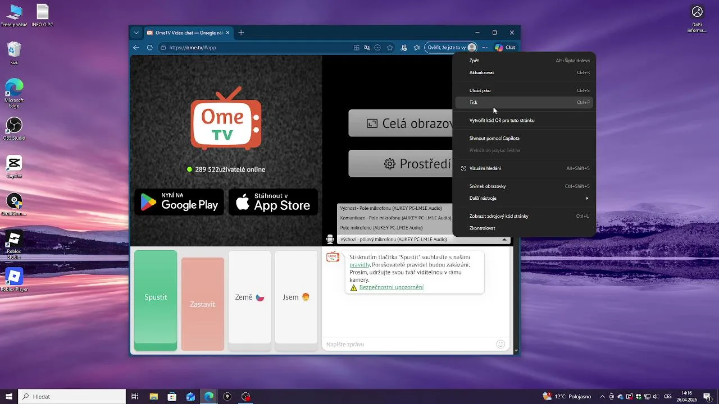Click the Hledat taskbar search box
The width and height of the screenshot is (719, 404).
[72, 397]
